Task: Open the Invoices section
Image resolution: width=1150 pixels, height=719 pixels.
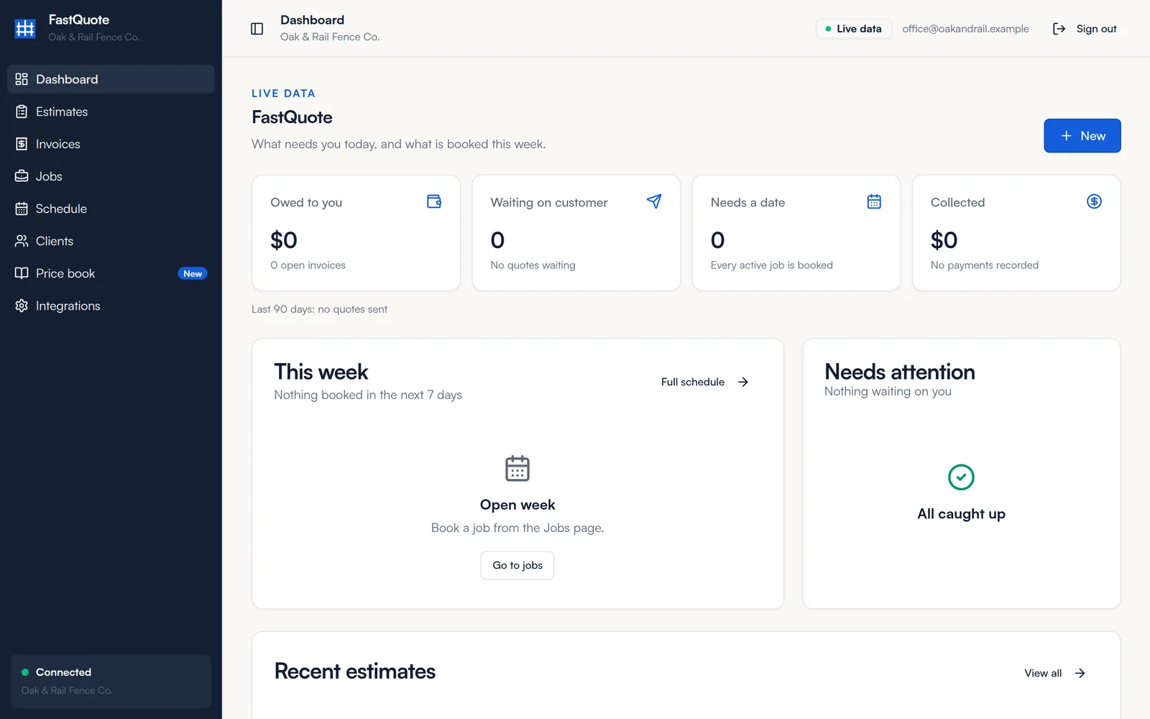Action: pyautogui.click(x=111, y=144)
